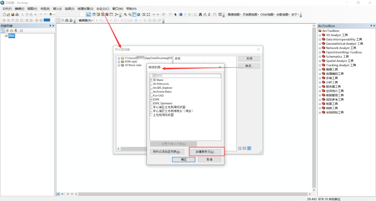Screen dimensions: 376x201
Task: Open the map scale combo box
Action: [x=71, y=15]
